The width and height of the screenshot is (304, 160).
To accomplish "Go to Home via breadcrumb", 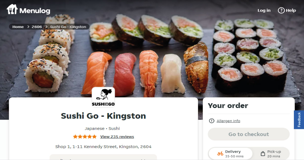I will (18, 27).
